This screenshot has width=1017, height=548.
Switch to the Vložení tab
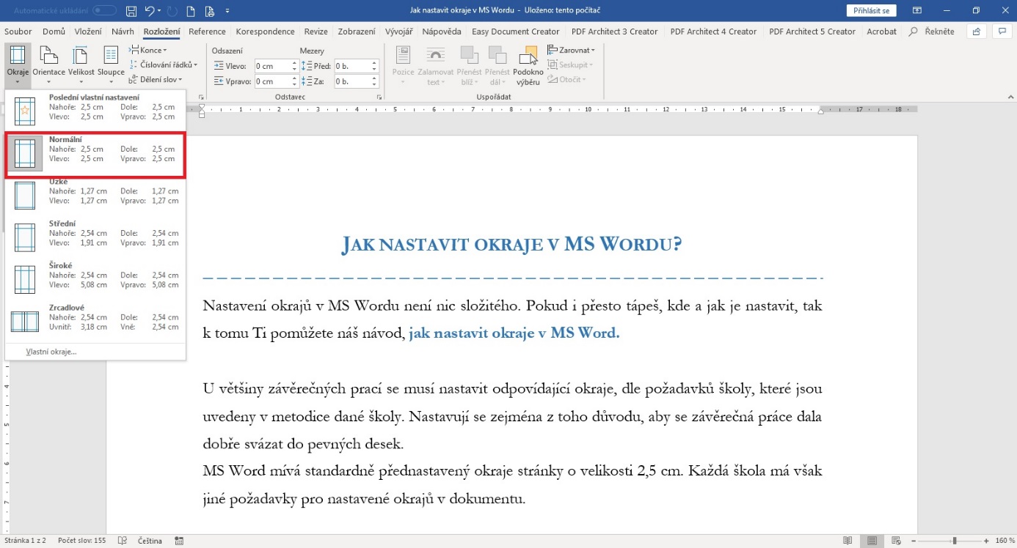click(88, 32)
